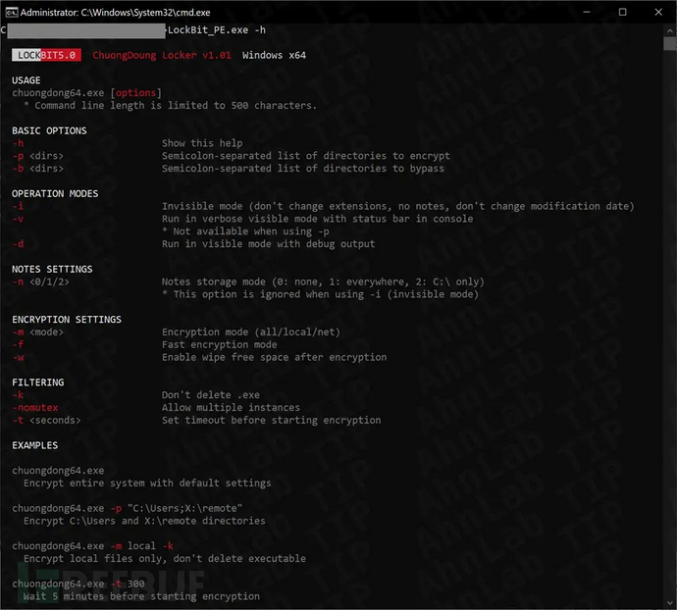Click the -p <dirs> option flag

click(39, 156)
